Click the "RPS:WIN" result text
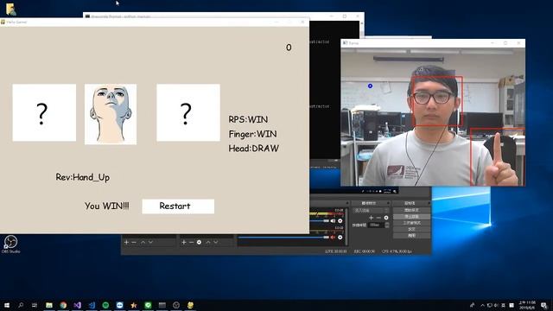Screen dimensions: 553x311 click(248, 119)
